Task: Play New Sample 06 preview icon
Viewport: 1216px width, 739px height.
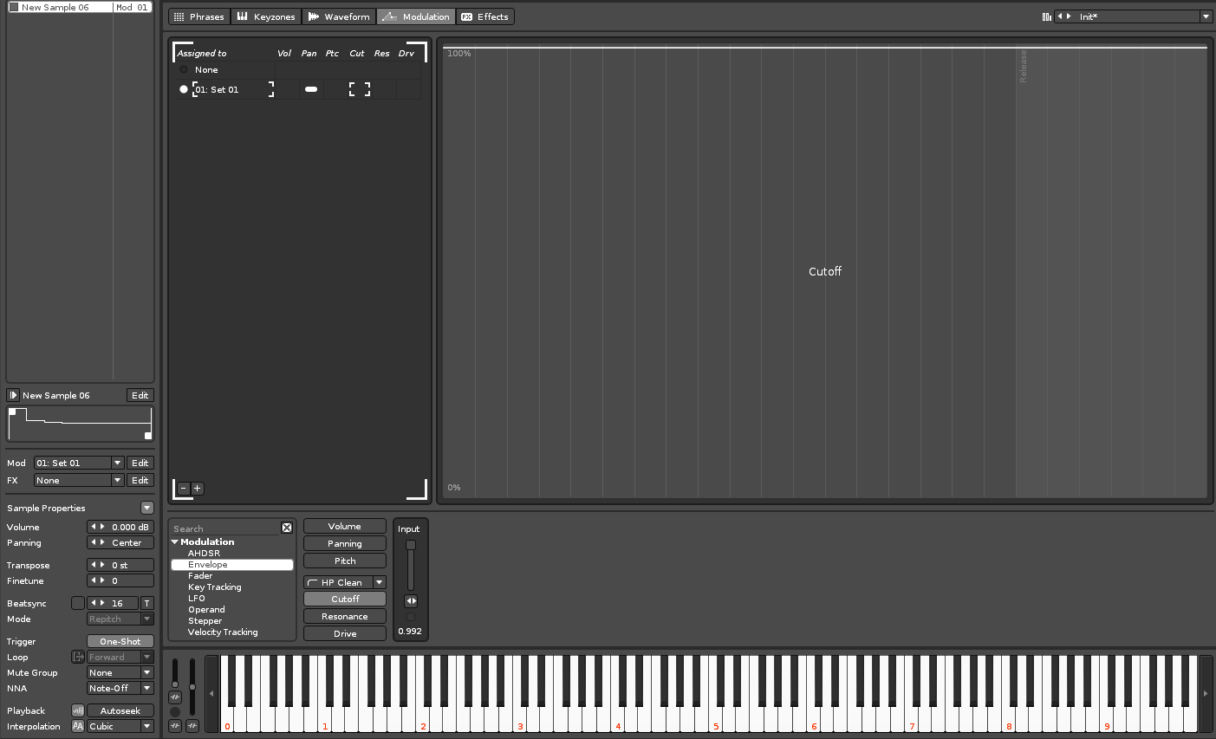Action: click(13, 396)
